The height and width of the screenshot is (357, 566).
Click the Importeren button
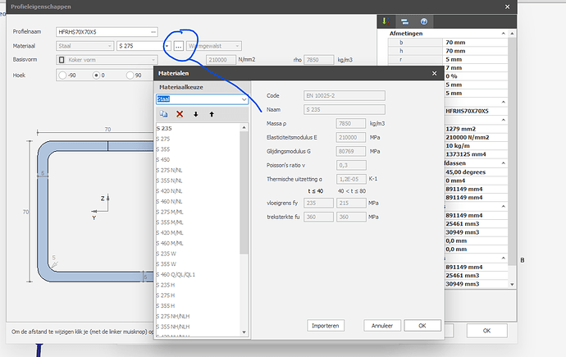(325, 326)
